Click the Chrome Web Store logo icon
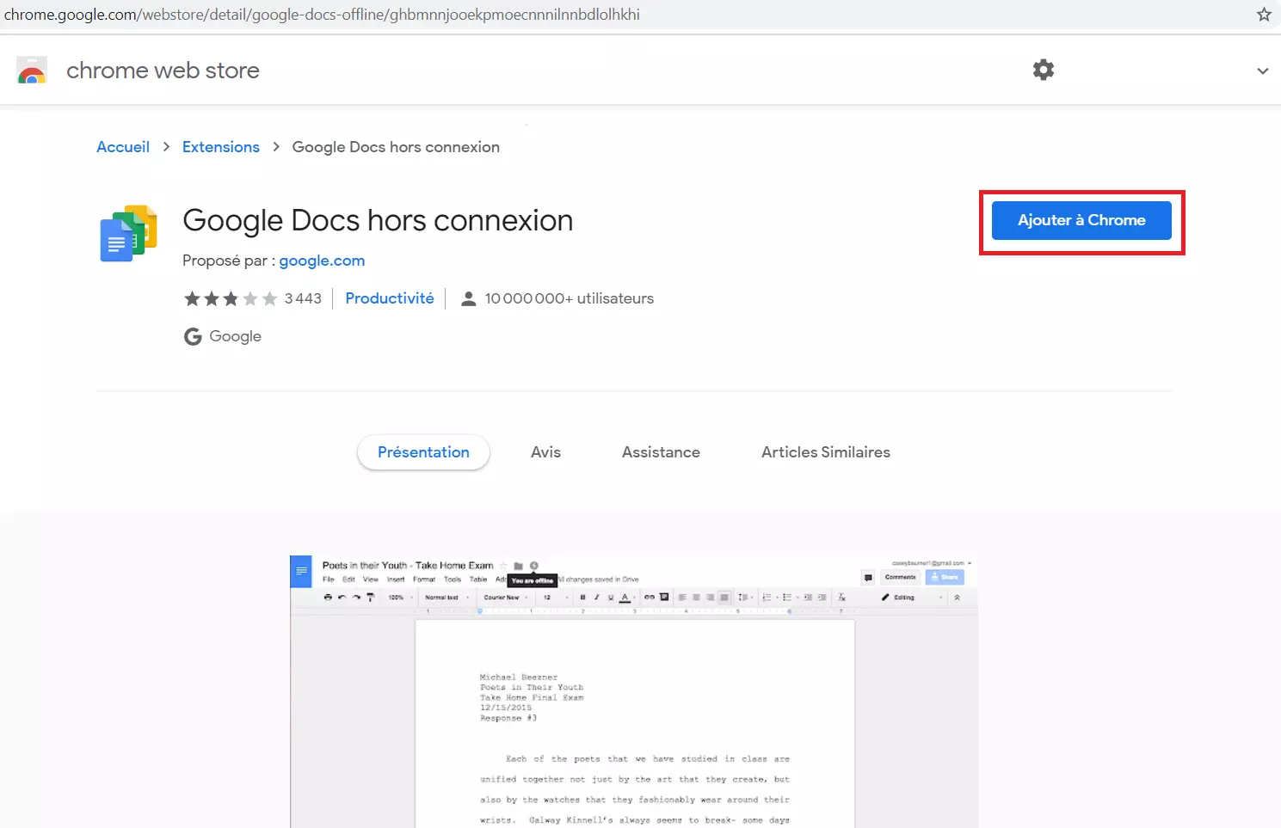 coord(32,71)
